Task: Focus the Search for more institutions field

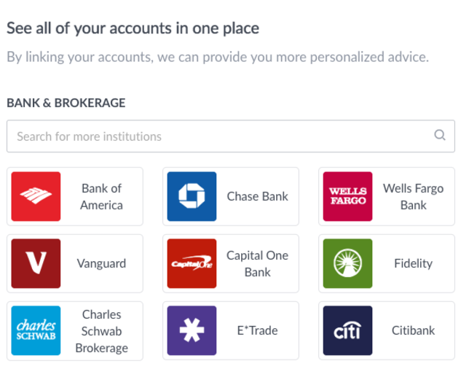Action: [231, 136]
